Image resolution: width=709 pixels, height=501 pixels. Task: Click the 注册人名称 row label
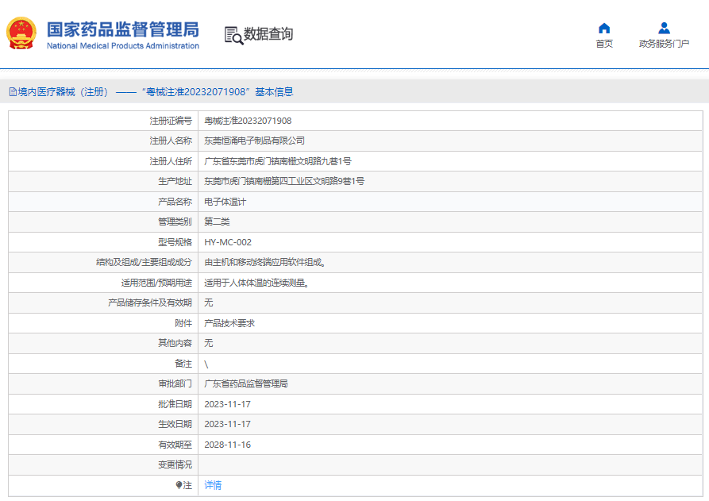point(171,141)
